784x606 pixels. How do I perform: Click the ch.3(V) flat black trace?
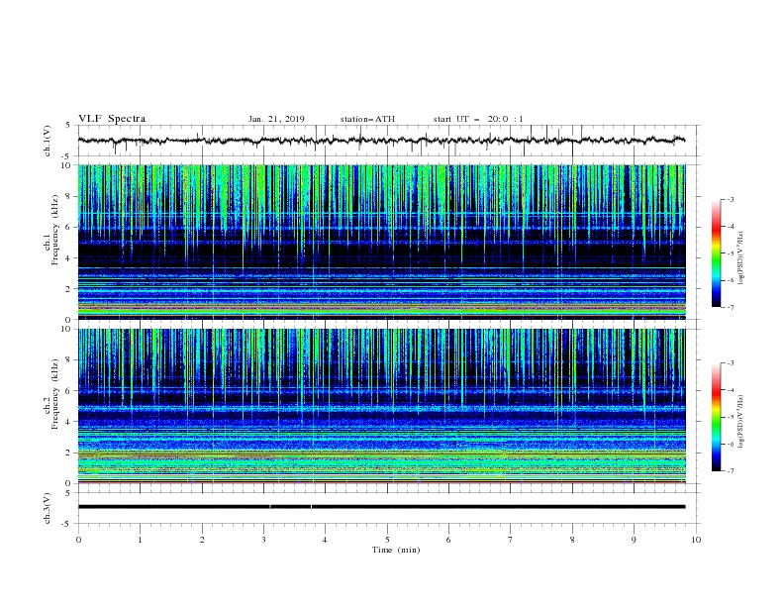pos(381,507)
